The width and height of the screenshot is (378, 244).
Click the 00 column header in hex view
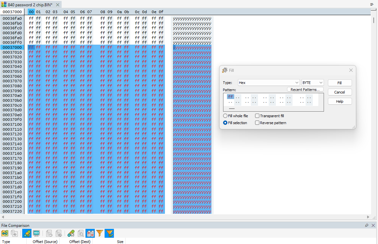tap(31, 12)
